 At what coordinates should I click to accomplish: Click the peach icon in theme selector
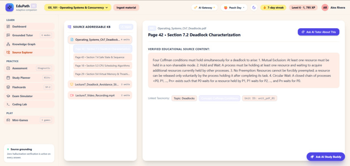(226, 7)
